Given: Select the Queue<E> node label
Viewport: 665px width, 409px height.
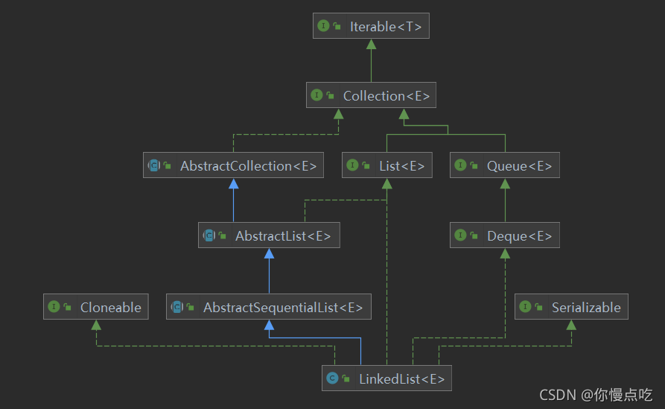Looking at the screenshot, I should click(520, 166).
